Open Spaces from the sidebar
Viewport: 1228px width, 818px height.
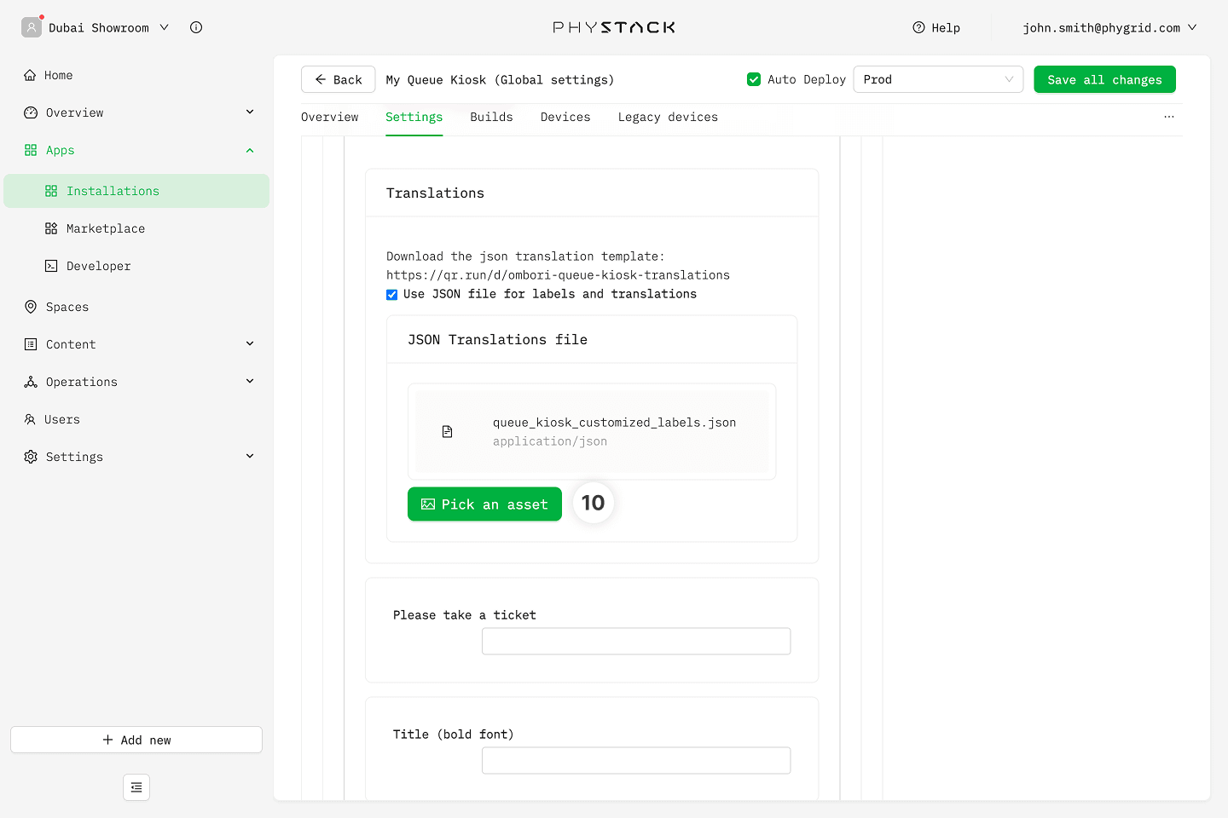67,307
